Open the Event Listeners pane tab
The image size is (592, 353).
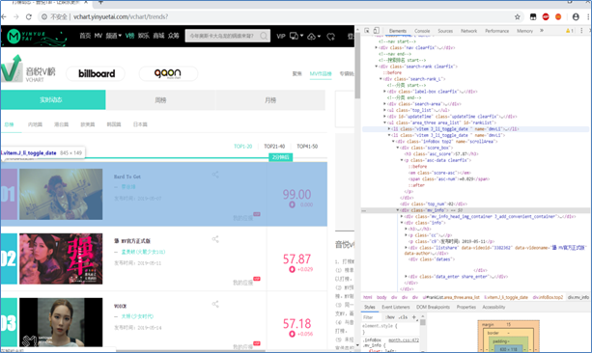pos(396,307)
